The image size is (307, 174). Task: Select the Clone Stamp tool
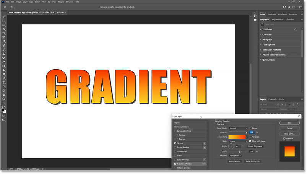click(4, 54)
